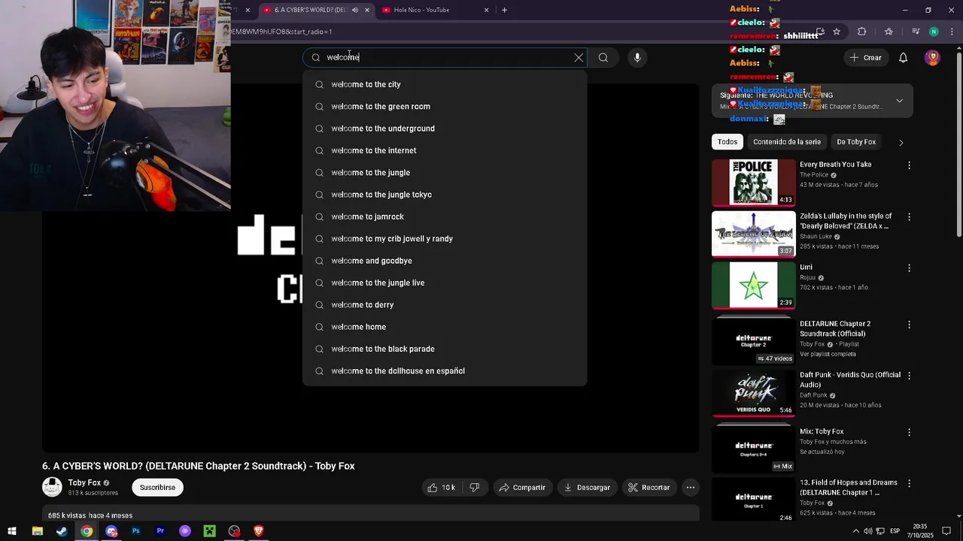Select suggestion welcome to the jungle tokyo
Image resolution: width=963 pixels, height=541 pixels.
pos(445,195)
